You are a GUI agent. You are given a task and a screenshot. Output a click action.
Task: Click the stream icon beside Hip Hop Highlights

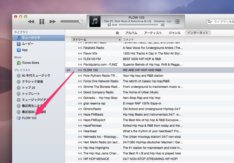click(80, 148)
